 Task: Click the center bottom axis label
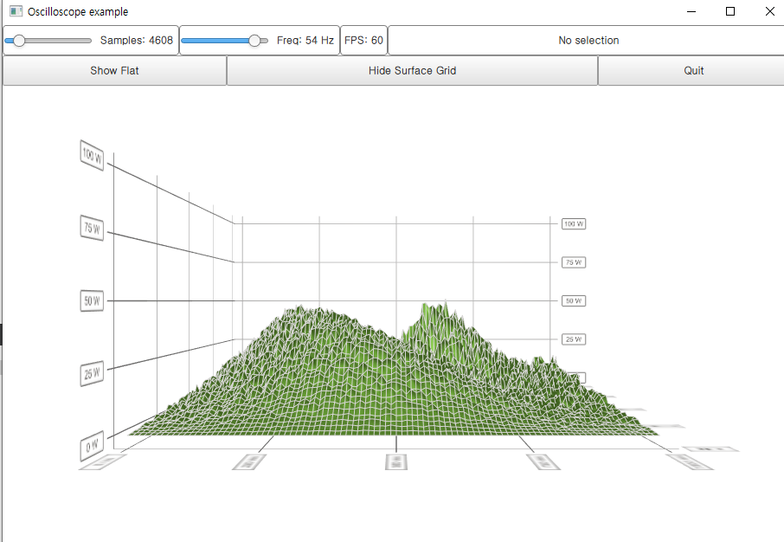click(x=396, y=461)
